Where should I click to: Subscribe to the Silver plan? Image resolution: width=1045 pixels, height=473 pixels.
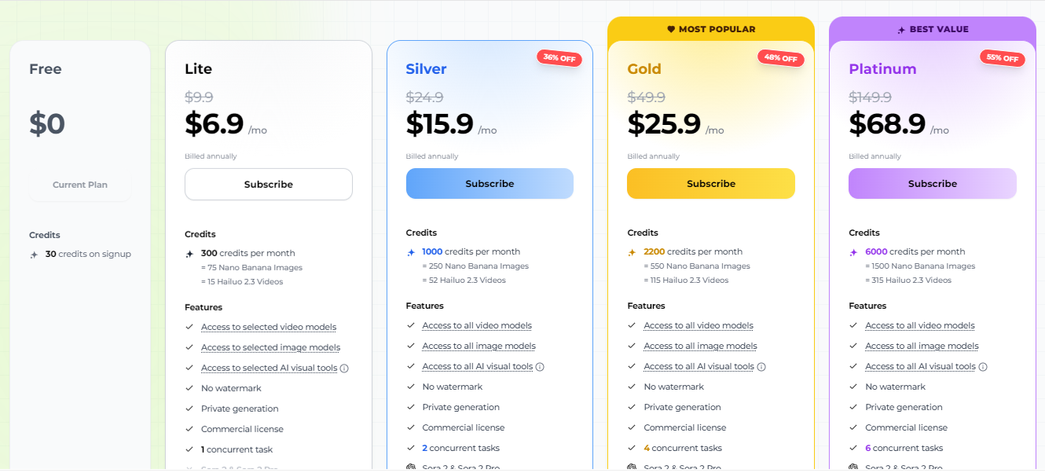489,184
